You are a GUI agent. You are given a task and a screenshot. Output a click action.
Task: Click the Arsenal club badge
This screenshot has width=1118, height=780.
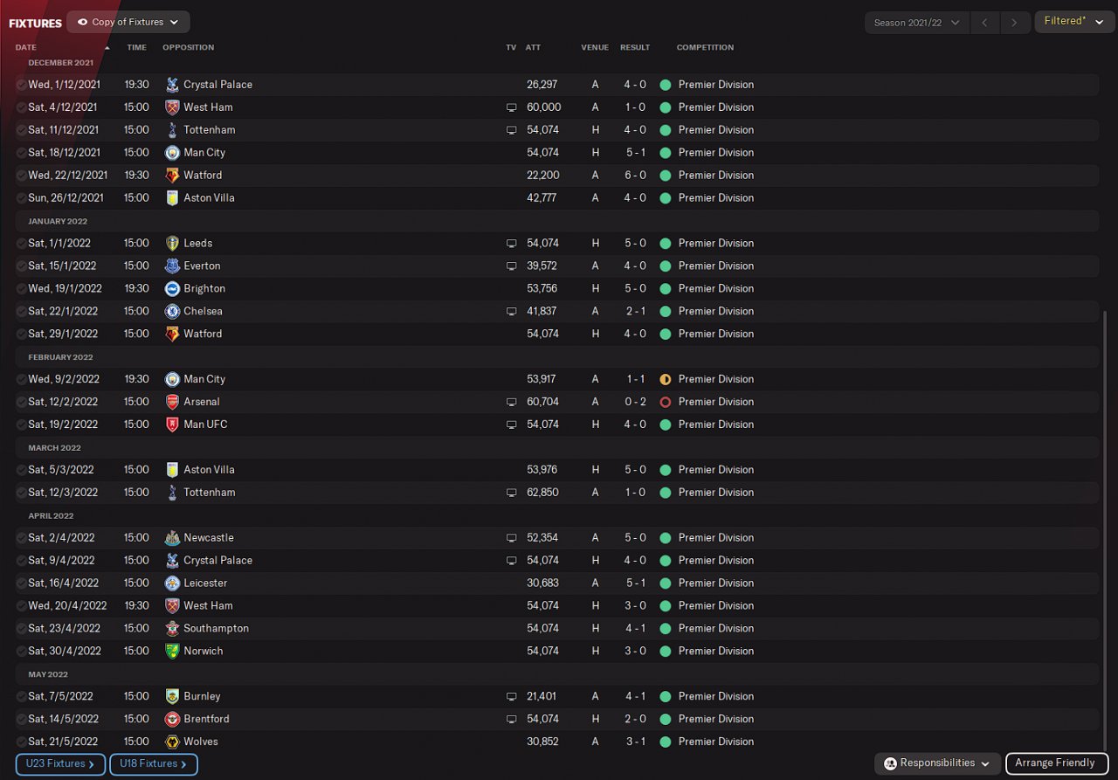point(172,403)
